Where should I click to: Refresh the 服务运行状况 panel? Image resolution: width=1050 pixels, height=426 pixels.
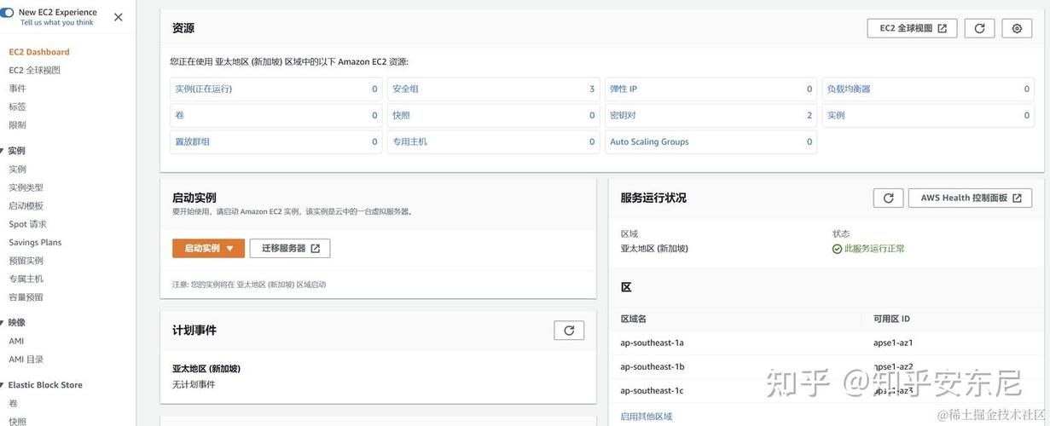[x=888, y=198]
